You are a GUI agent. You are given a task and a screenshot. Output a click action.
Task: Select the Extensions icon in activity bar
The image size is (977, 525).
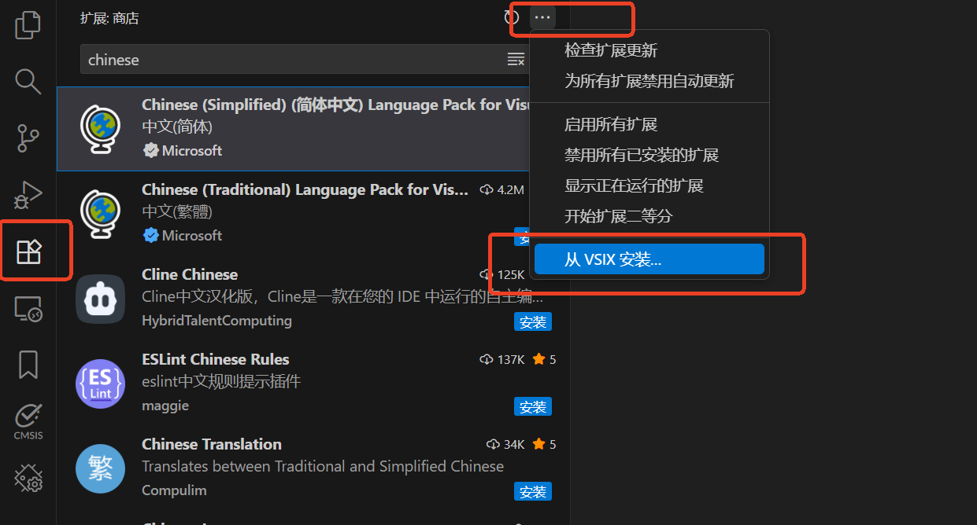point(29,251)
